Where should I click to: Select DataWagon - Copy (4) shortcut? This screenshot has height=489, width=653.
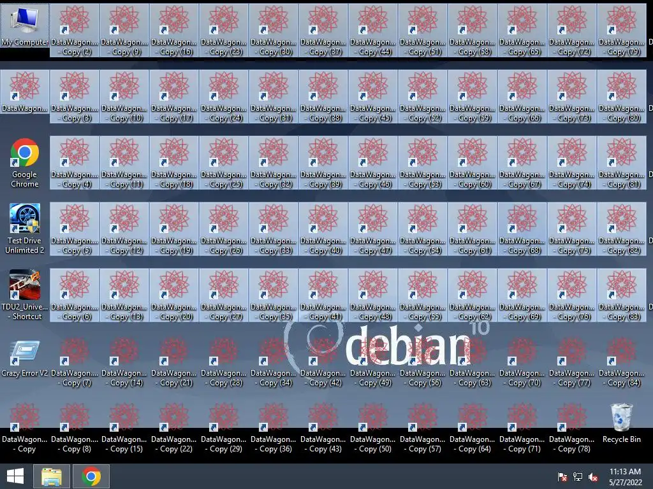pos(75,163)
